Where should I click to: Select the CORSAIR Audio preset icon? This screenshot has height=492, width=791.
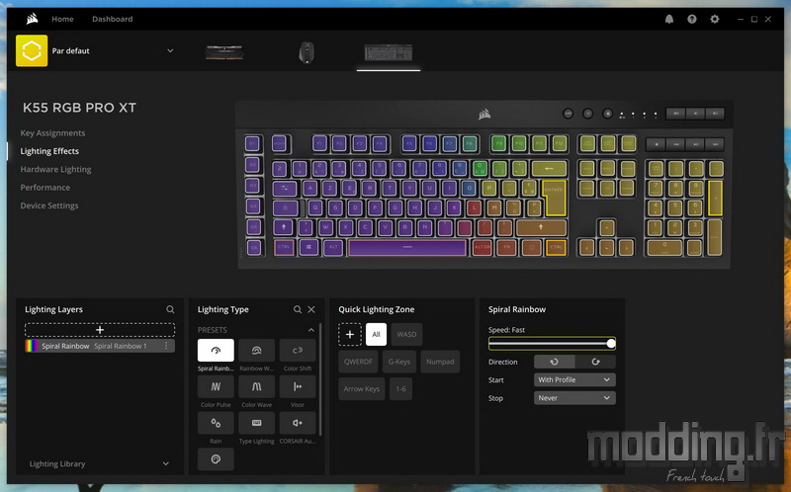pyautogui.click(x=298, y=423)
